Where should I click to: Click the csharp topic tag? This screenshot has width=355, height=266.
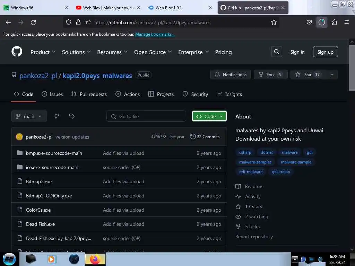tap(245, 152)
